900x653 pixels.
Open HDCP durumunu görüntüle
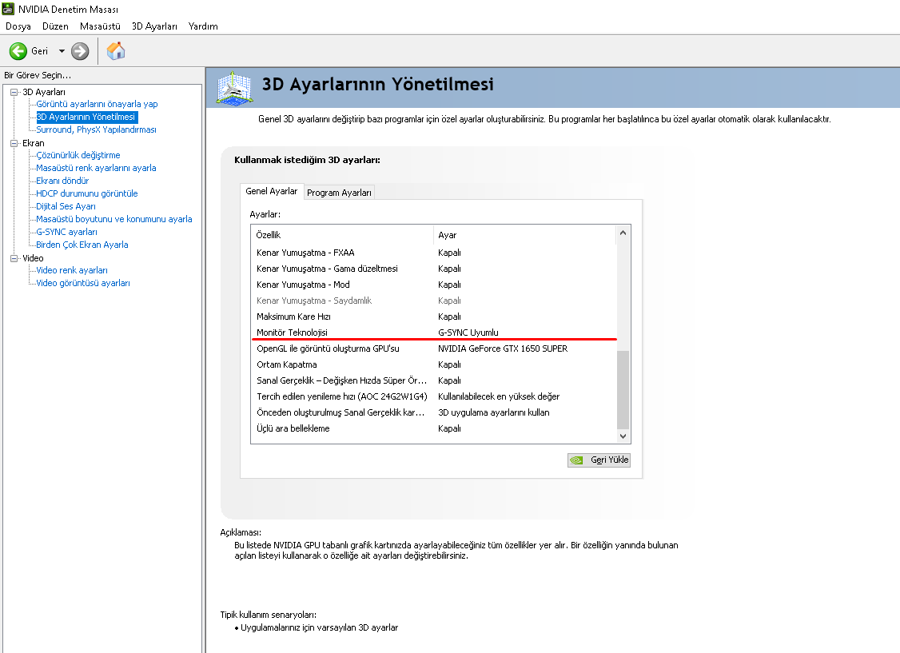(x=86, y=193)
